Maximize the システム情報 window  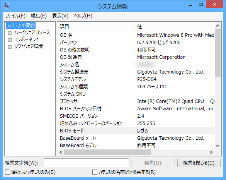[x=201, y=5]
